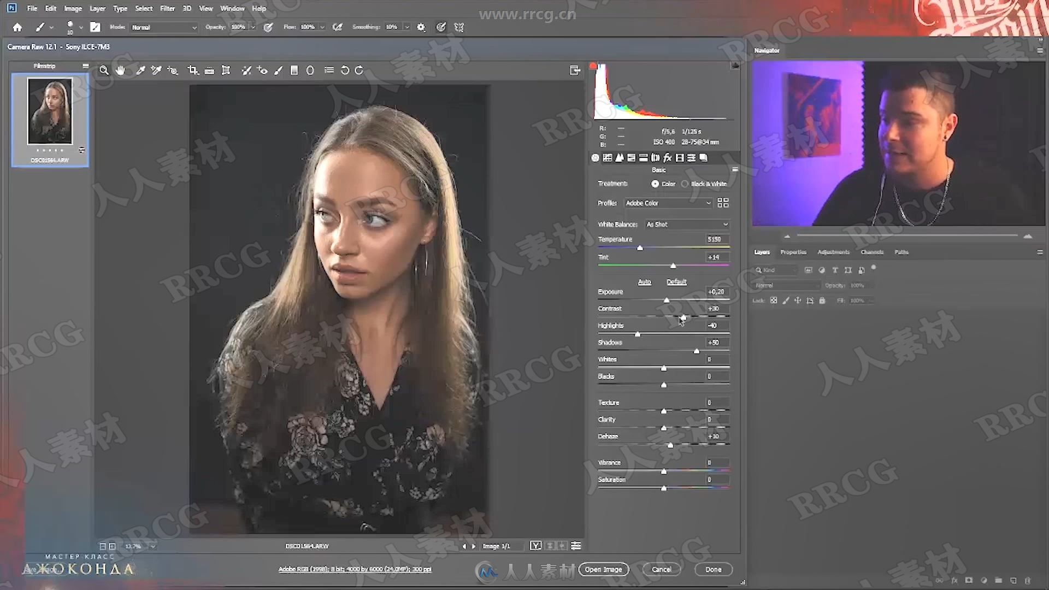Image resolution: width=1049 pixels, height=590 pixels.
Task: Select the Spot Removal tool
Action: point(246,70)
